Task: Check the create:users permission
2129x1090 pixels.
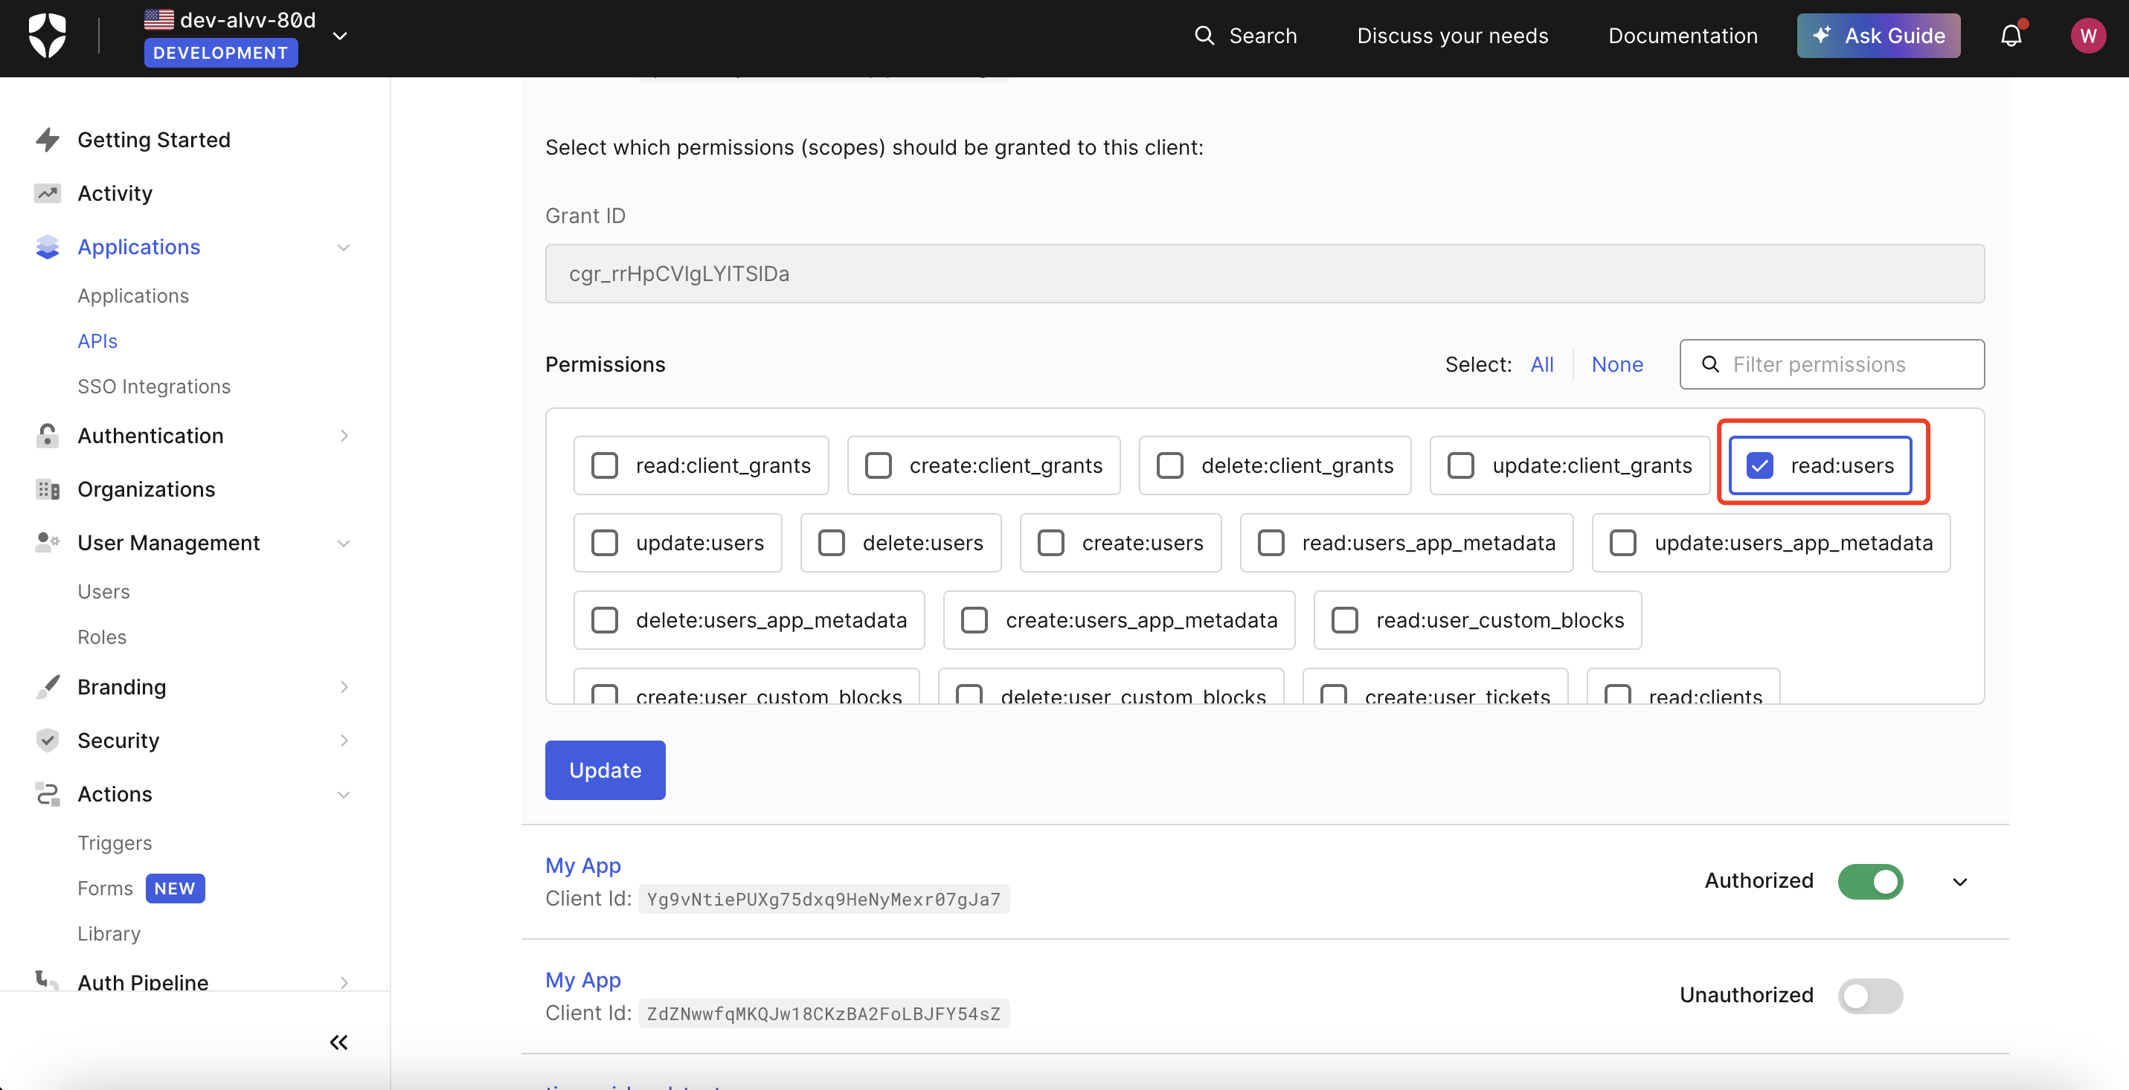Action: [1050, 543]
